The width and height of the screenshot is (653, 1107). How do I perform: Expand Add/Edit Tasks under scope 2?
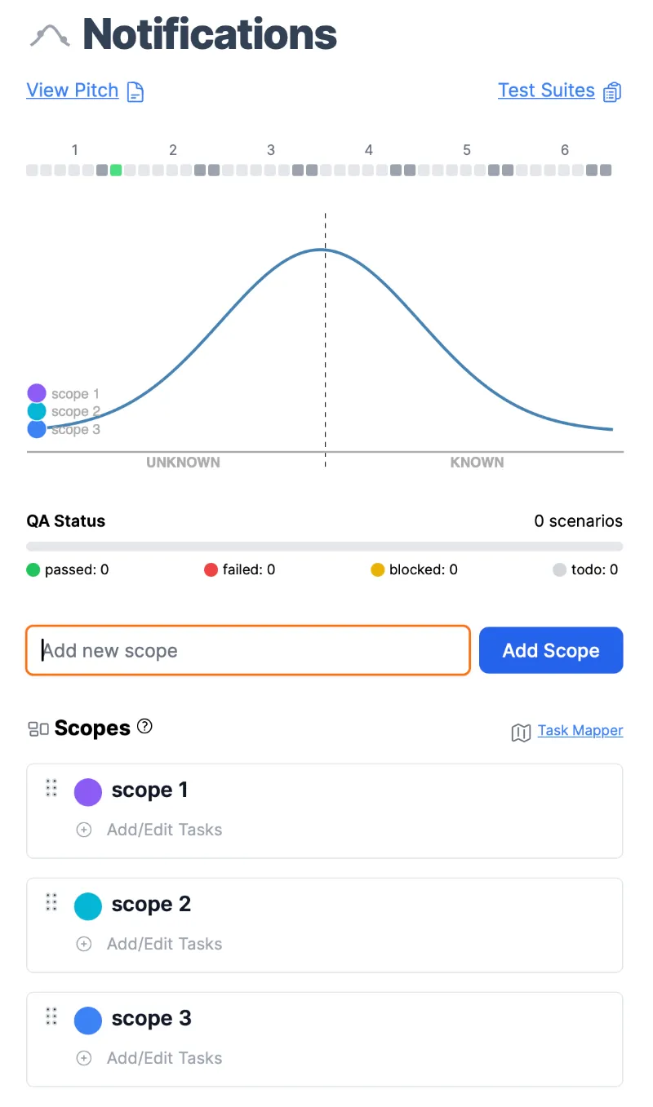click(165, 944)
